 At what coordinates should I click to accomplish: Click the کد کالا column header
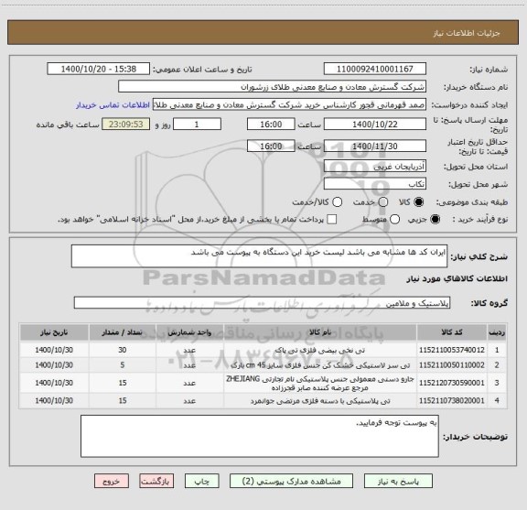click(x=452, y=332)
